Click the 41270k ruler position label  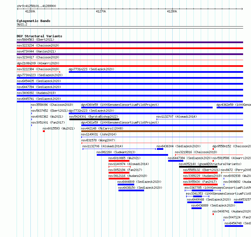(x=101, y=11)
